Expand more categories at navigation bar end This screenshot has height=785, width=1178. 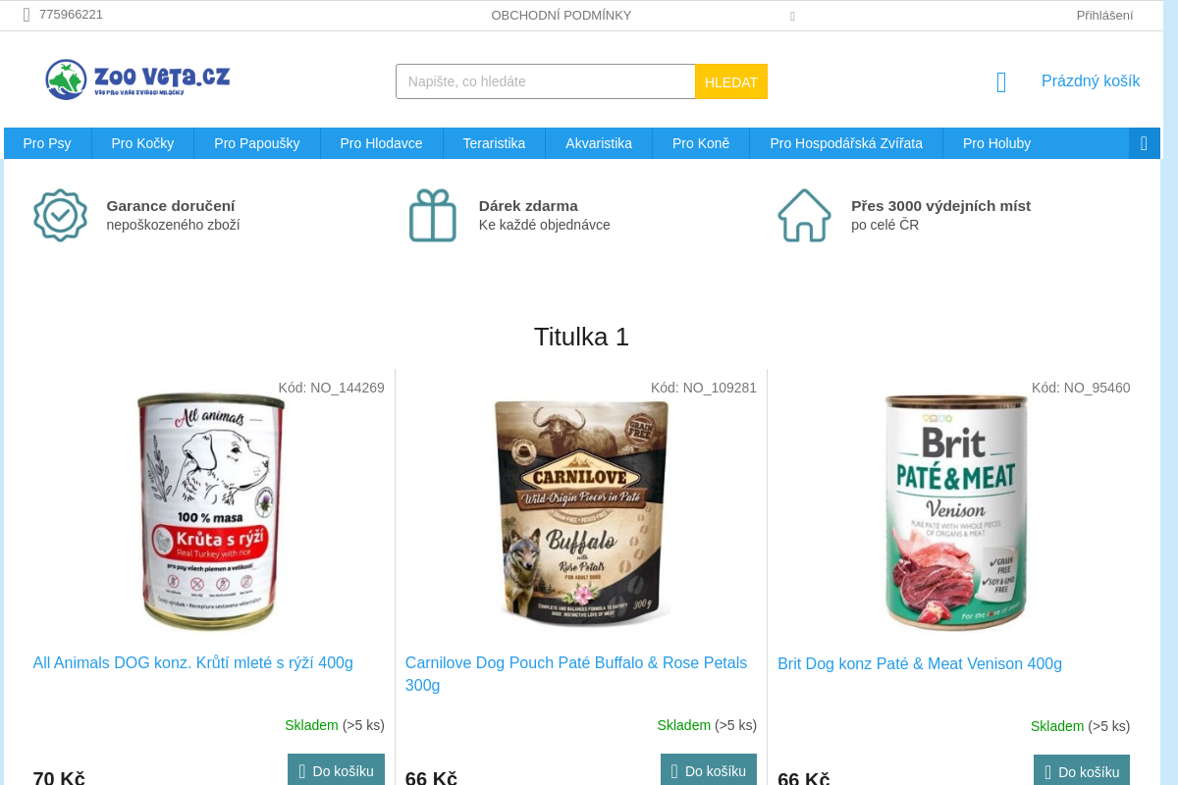[x=1144, y=143]
